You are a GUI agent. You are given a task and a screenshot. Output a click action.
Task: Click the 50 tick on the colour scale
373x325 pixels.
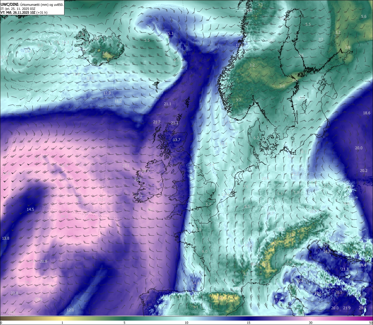pos(371,323)
